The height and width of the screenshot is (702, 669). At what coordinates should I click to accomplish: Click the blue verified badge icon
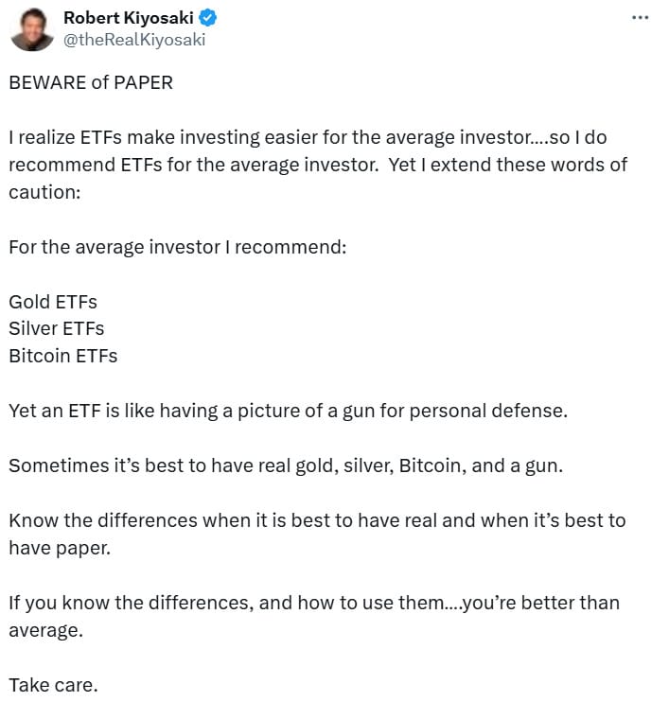(204, 18)
